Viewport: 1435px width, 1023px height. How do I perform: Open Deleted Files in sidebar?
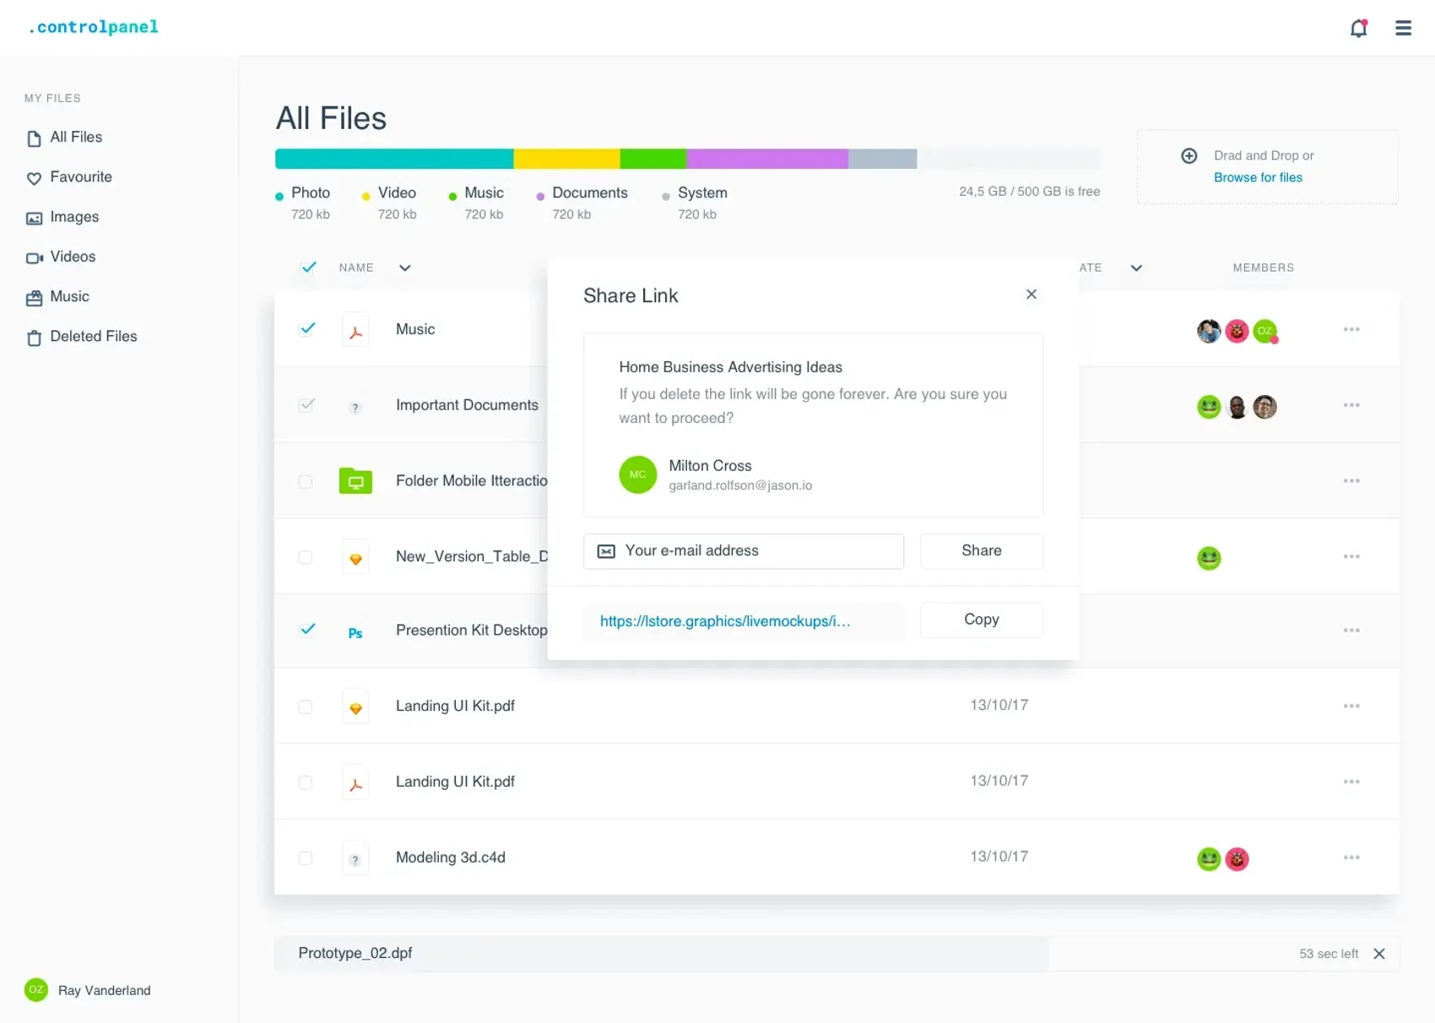coord(93,337)
